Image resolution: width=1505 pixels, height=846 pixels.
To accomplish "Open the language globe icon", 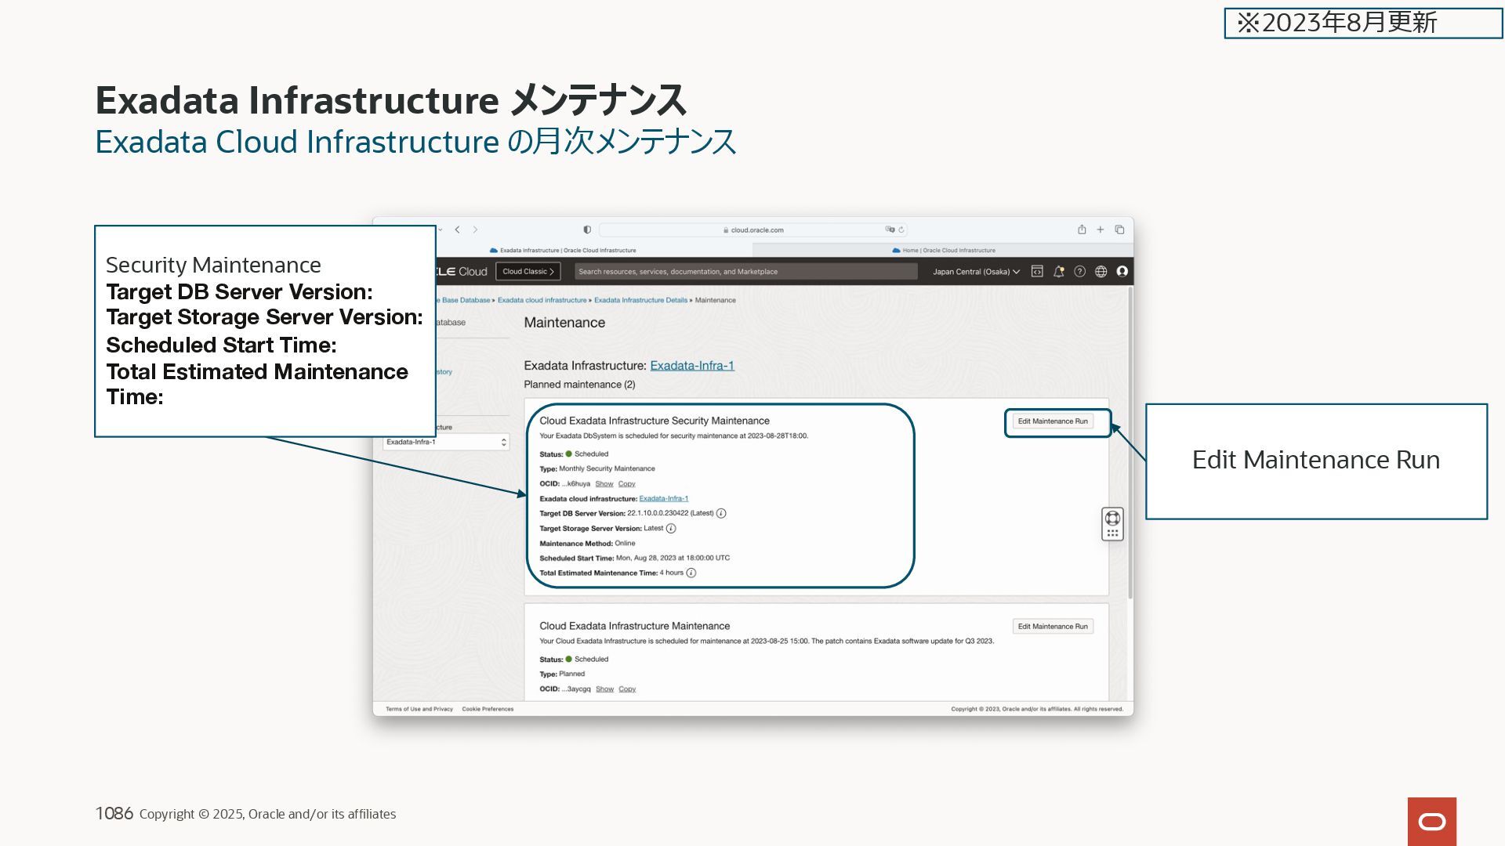I will pyautogui.click(x=1101, y=271).
